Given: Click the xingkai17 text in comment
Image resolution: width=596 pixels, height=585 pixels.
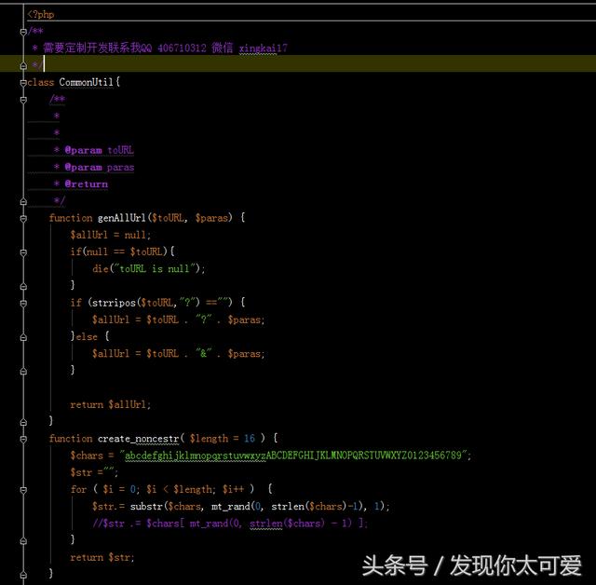Looking at the screenshot, I should [x=263, y=48].
